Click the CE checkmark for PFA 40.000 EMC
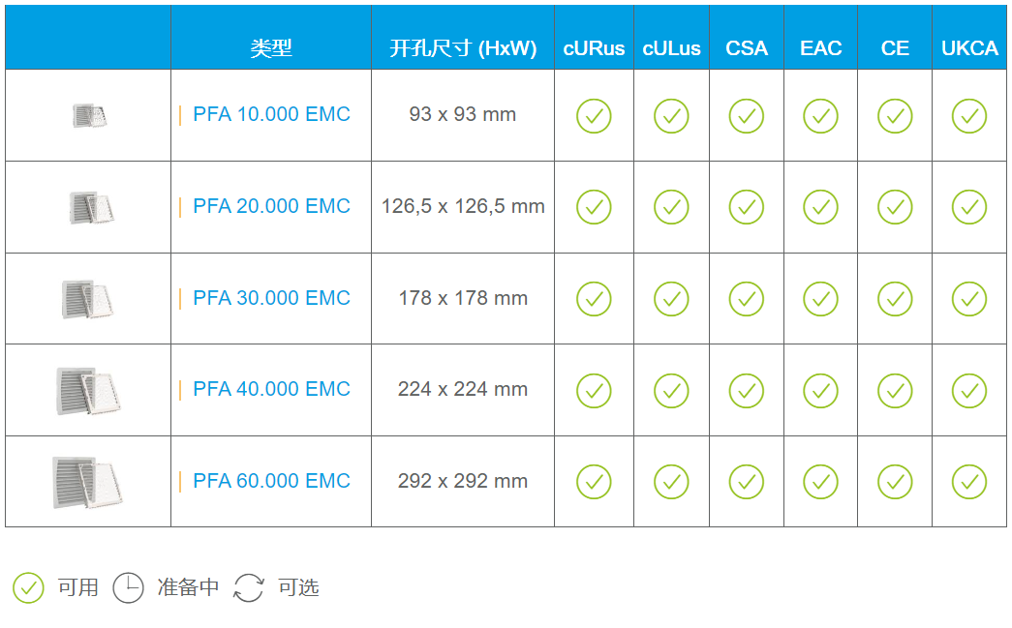 coord(895,391)
